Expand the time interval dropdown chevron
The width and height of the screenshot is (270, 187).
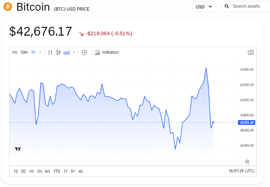coord(40,53)
